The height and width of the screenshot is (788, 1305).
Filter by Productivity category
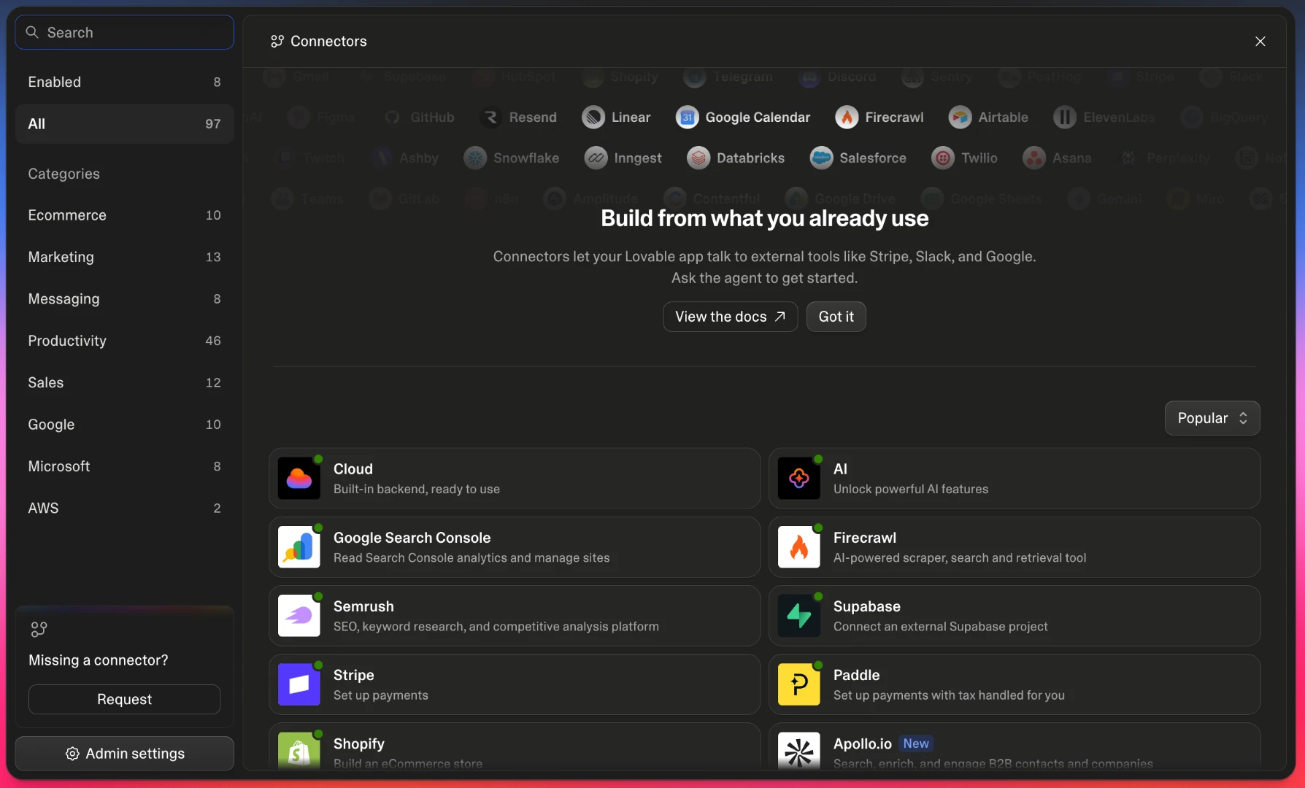(x=124, y=341)
